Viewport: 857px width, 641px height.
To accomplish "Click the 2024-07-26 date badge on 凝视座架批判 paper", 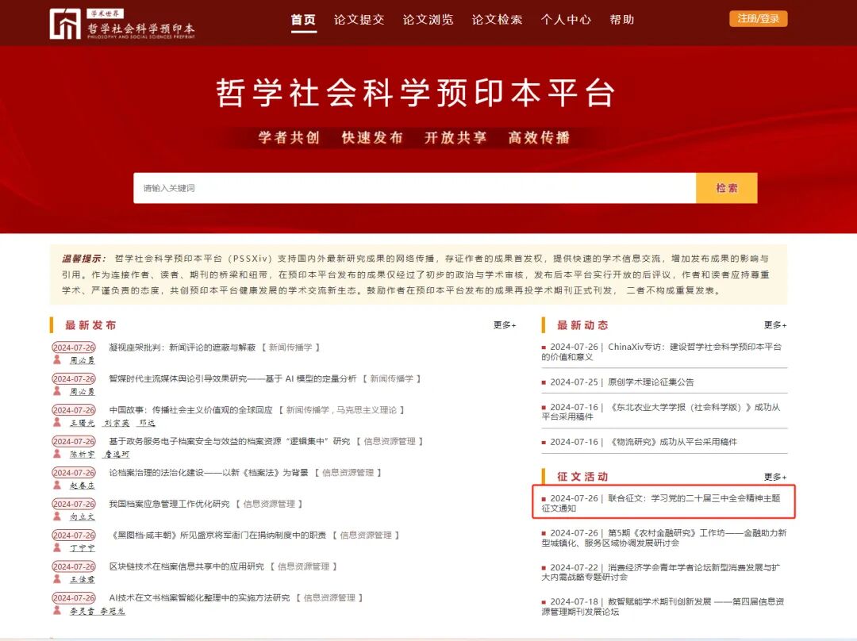I will click(73, 347).
